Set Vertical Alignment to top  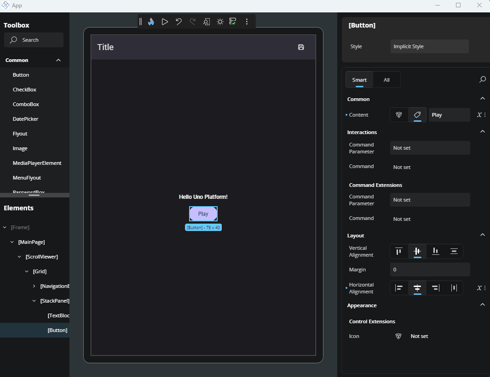(398, 251)
